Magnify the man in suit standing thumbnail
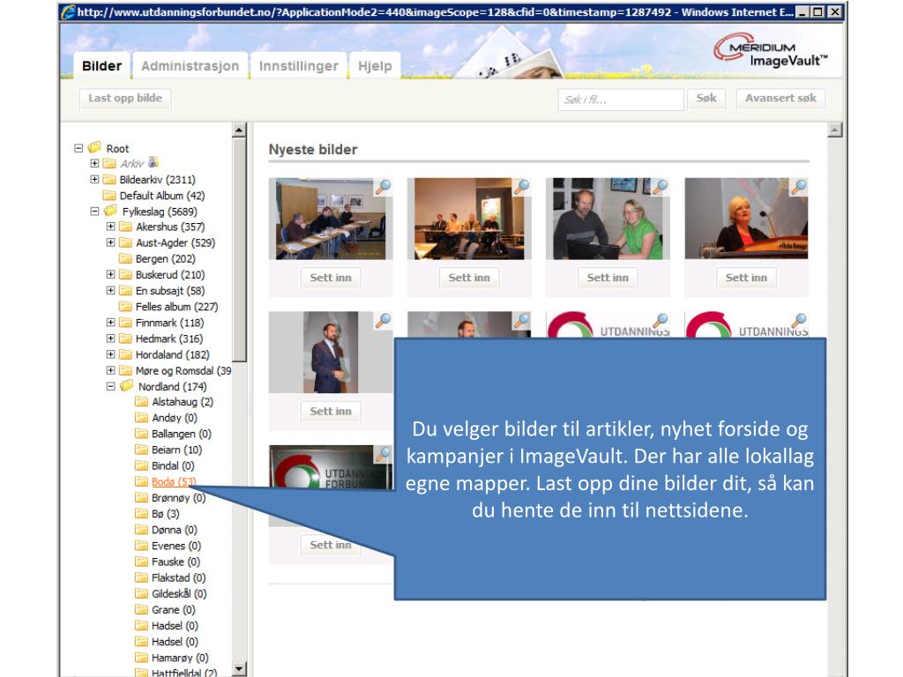This screenshot has width=903, height=677. pos(383,320)
